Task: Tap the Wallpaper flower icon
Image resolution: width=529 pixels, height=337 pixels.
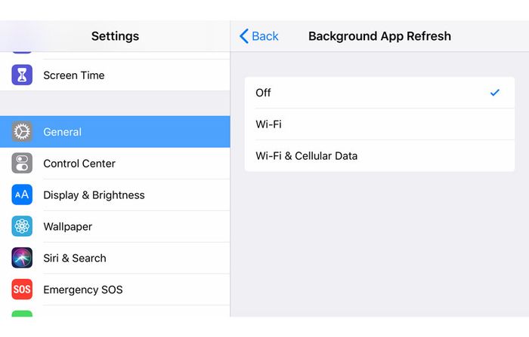Action: 22,226
